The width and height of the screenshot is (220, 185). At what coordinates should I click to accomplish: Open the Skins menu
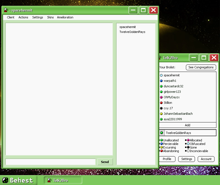click(x=50, y=17)
